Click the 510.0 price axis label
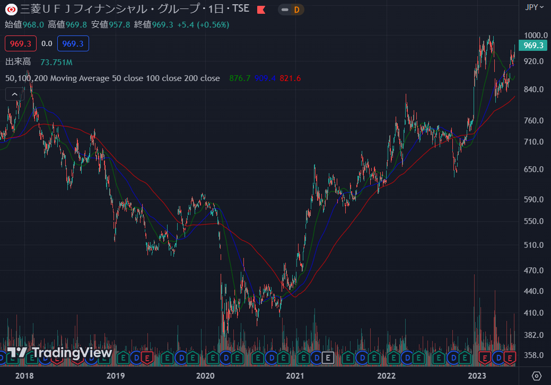This screenshot has height=385, width=551. point(533,245)
